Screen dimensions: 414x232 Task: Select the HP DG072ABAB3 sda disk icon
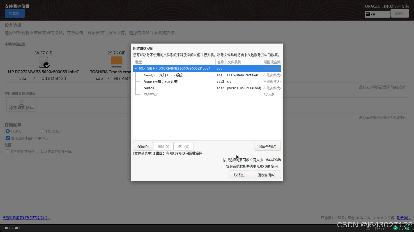(x=44, y=63)
